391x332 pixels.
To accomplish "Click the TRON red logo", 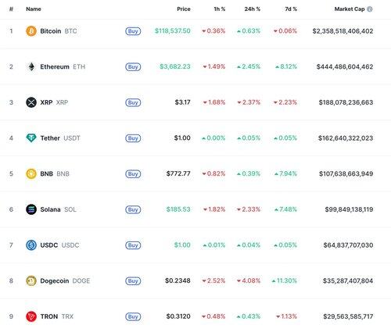I will pos(31,316).
